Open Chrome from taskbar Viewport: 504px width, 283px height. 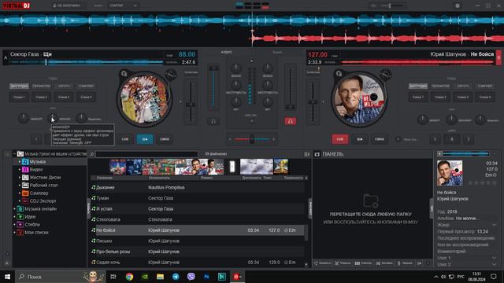(129, 277)
